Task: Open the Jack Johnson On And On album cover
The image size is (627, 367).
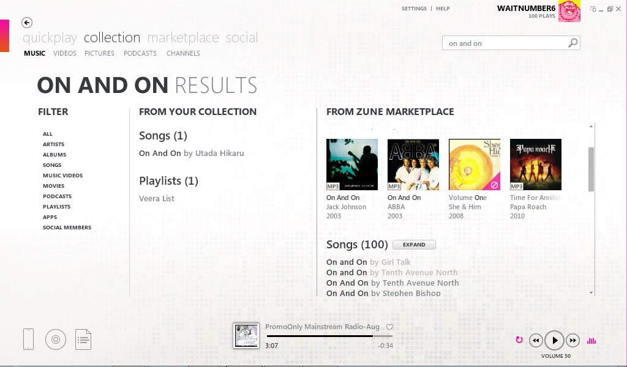Action: point(352,165)
